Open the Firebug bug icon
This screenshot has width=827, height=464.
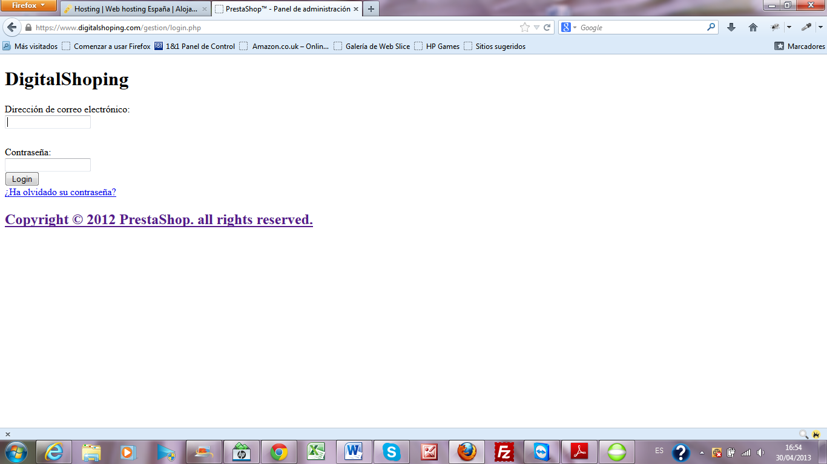coord(775,27)
